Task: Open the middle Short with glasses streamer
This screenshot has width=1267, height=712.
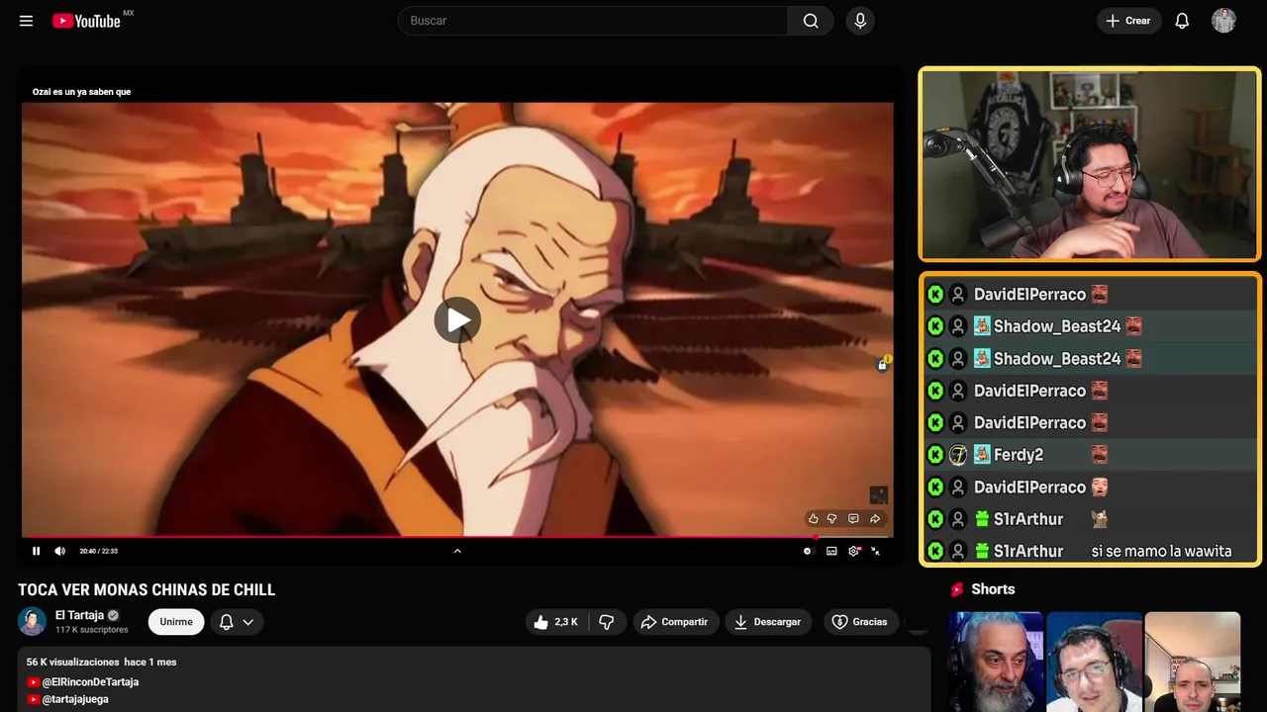Action: [x=1094, y=662]
